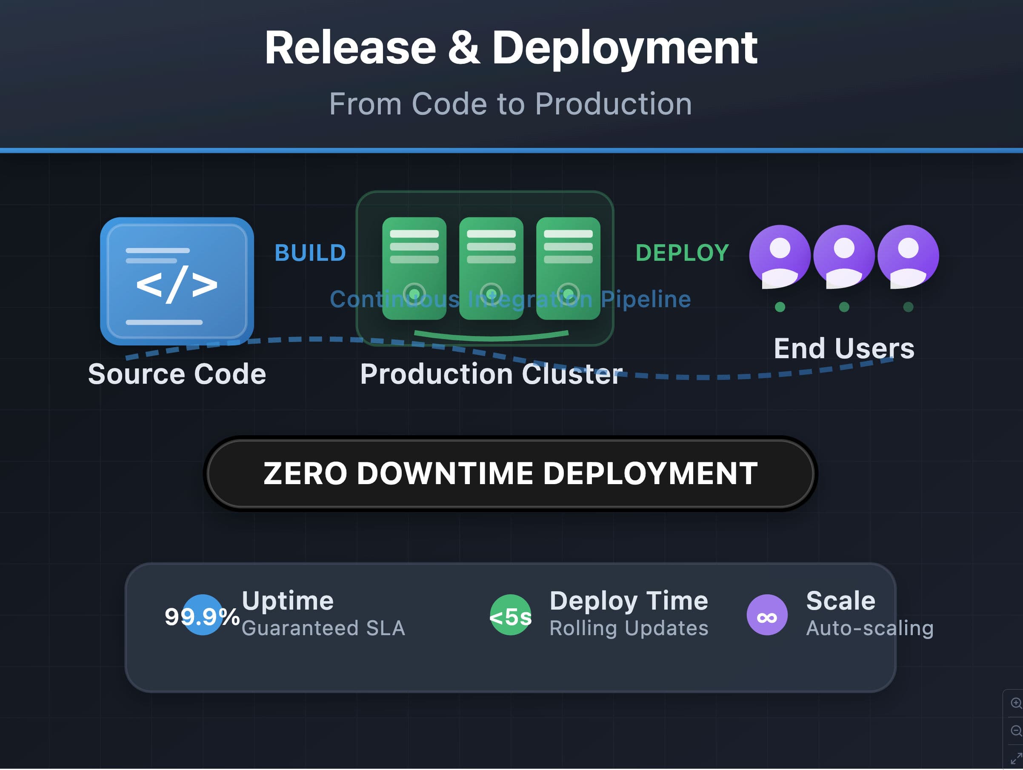Click the fullscreen expand arrows icon
1023x770 pixels.
1016,759
